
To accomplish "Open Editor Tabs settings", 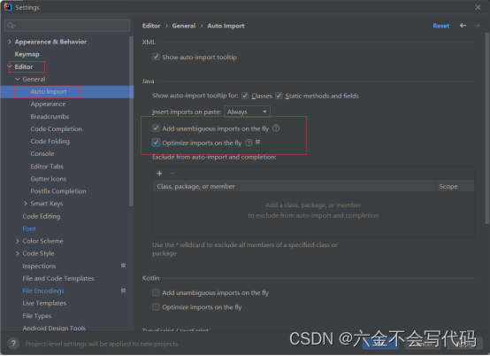I will point(47,166).
